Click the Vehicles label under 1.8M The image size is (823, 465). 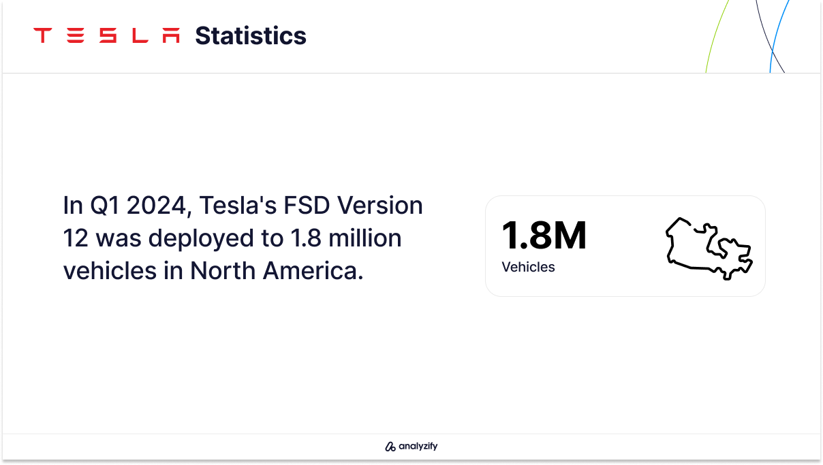(x=528, y=267)
